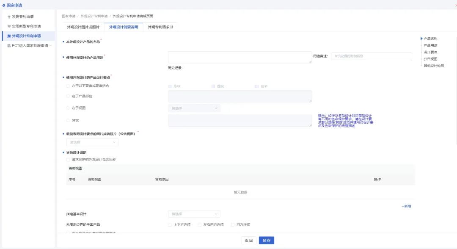Image resolution: width=457 pixels, height=249 pixels.
Task: Select the 在于产品部位 radio option
Action: (68, 97)
